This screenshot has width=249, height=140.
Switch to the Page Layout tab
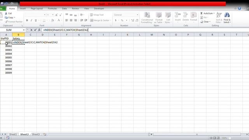[37, 9]
